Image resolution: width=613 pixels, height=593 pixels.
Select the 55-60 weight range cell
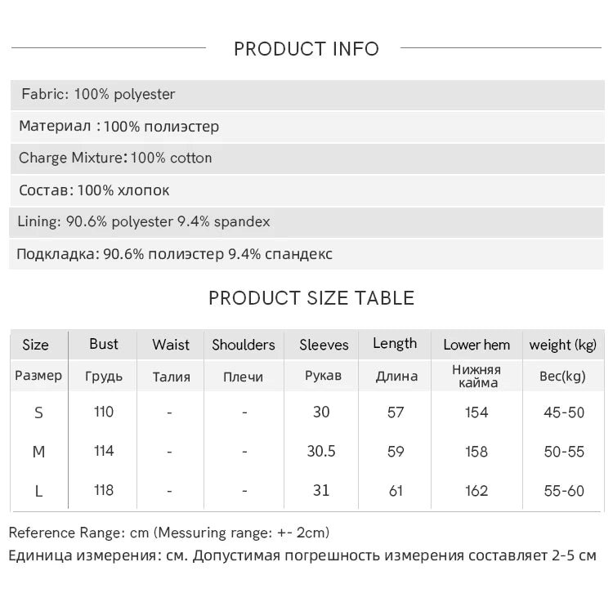564,491
